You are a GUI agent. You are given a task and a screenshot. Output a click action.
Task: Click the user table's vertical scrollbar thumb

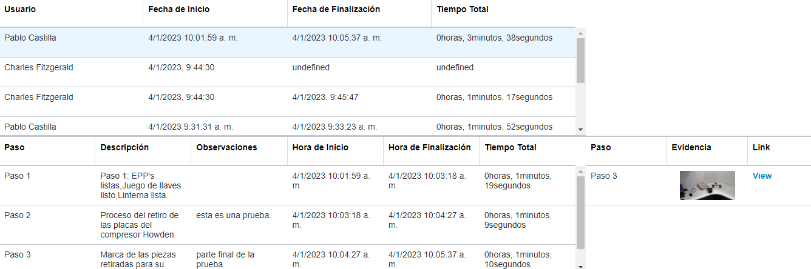(x=580, y=61)
